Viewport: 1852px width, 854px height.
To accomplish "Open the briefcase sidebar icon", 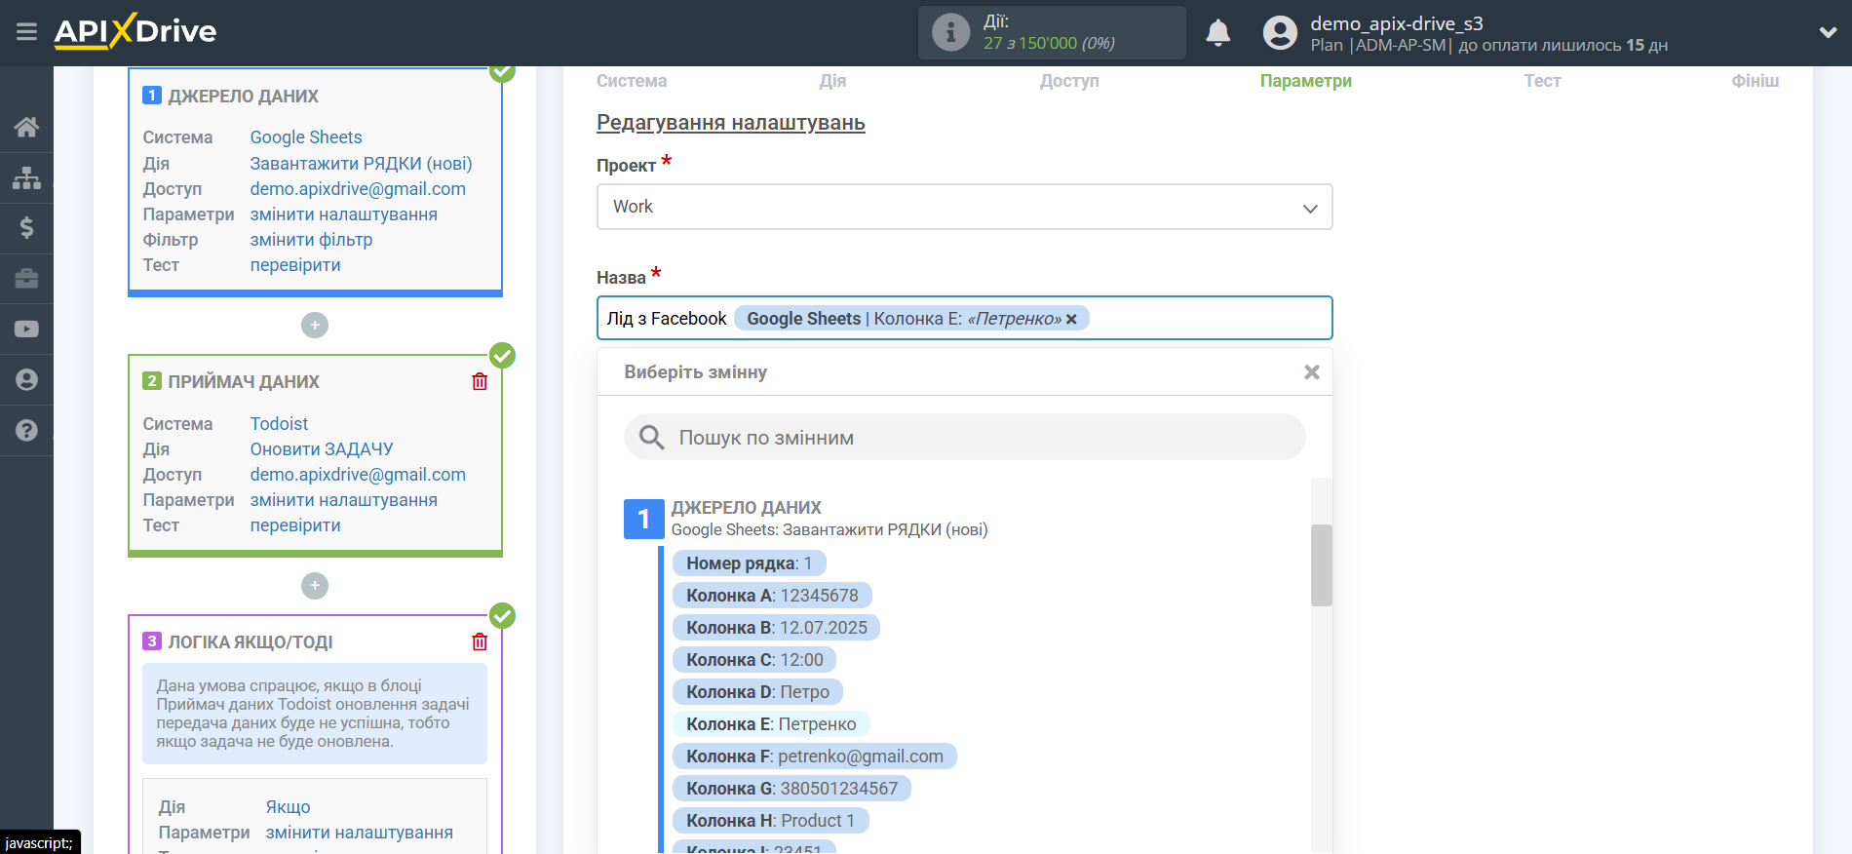I will coord(26,279).
